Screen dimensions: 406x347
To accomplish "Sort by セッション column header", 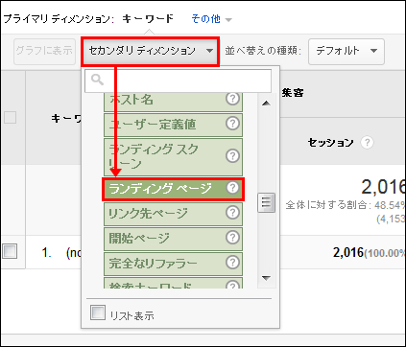I will pyautogui.click(x=330, y=143).
